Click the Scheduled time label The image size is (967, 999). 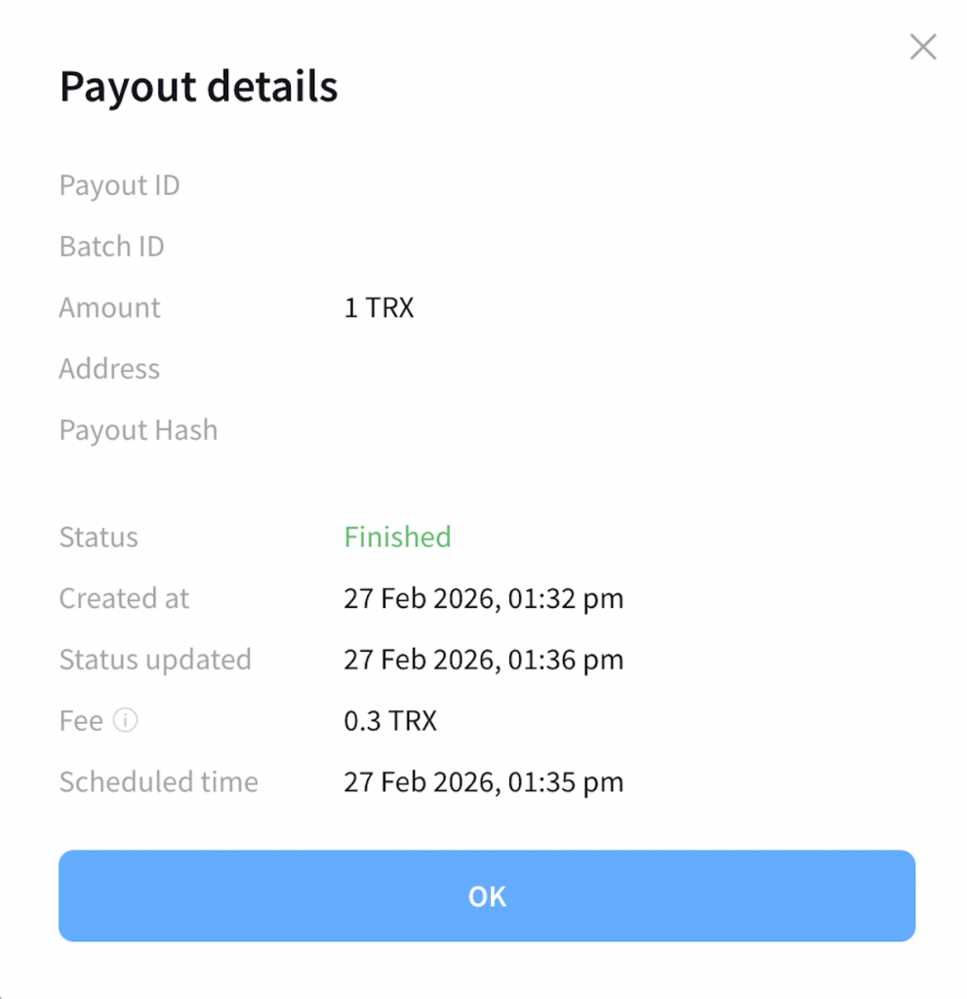(x=158, y=782)
